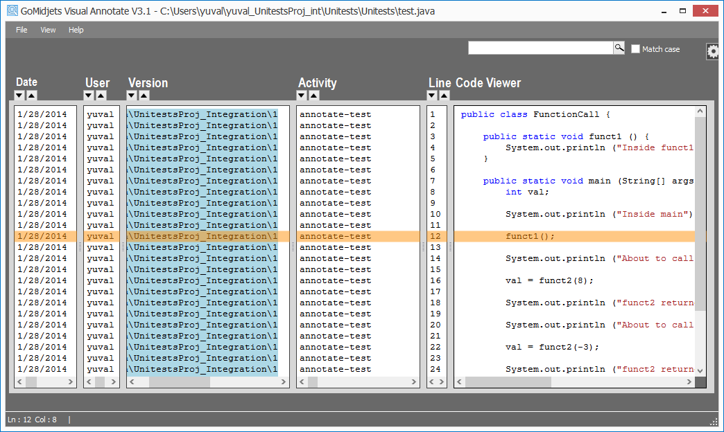Click the Code Viewer scroll down arrow
The width and height of the screenshot is (724, 432).
[700, 371]
